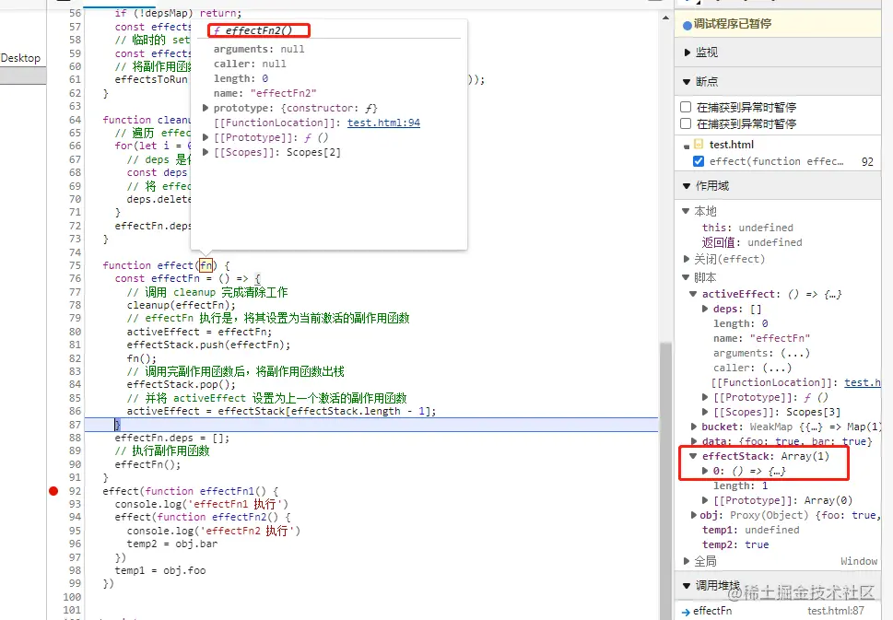Click the 返回值: undefined row
Screen dimensions: 893x620
[x=752, y=242]
